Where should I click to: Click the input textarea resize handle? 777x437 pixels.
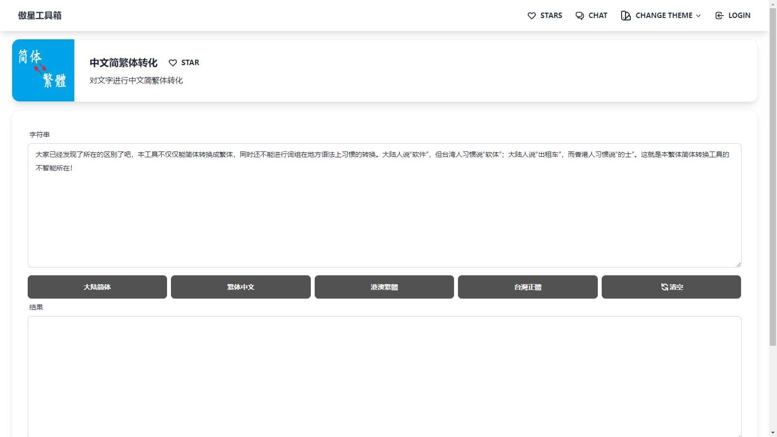(738, 264)
